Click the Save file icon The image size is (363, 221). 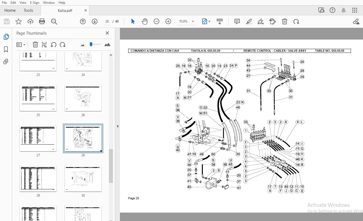tap(7, 21)
